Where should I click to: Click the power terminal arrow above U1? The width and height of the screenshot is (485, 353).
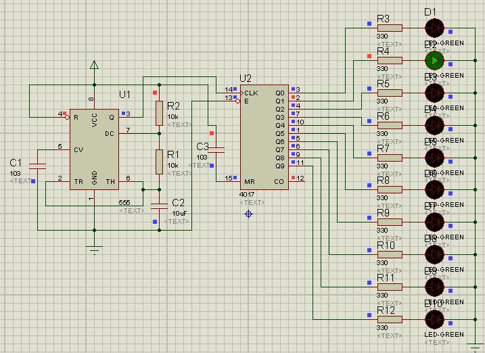[94, 65]
